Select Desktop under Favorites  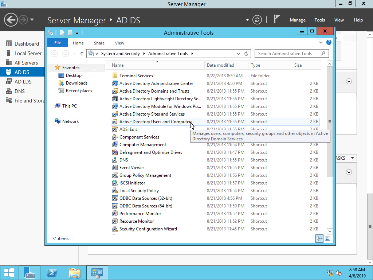click(74, 75)
